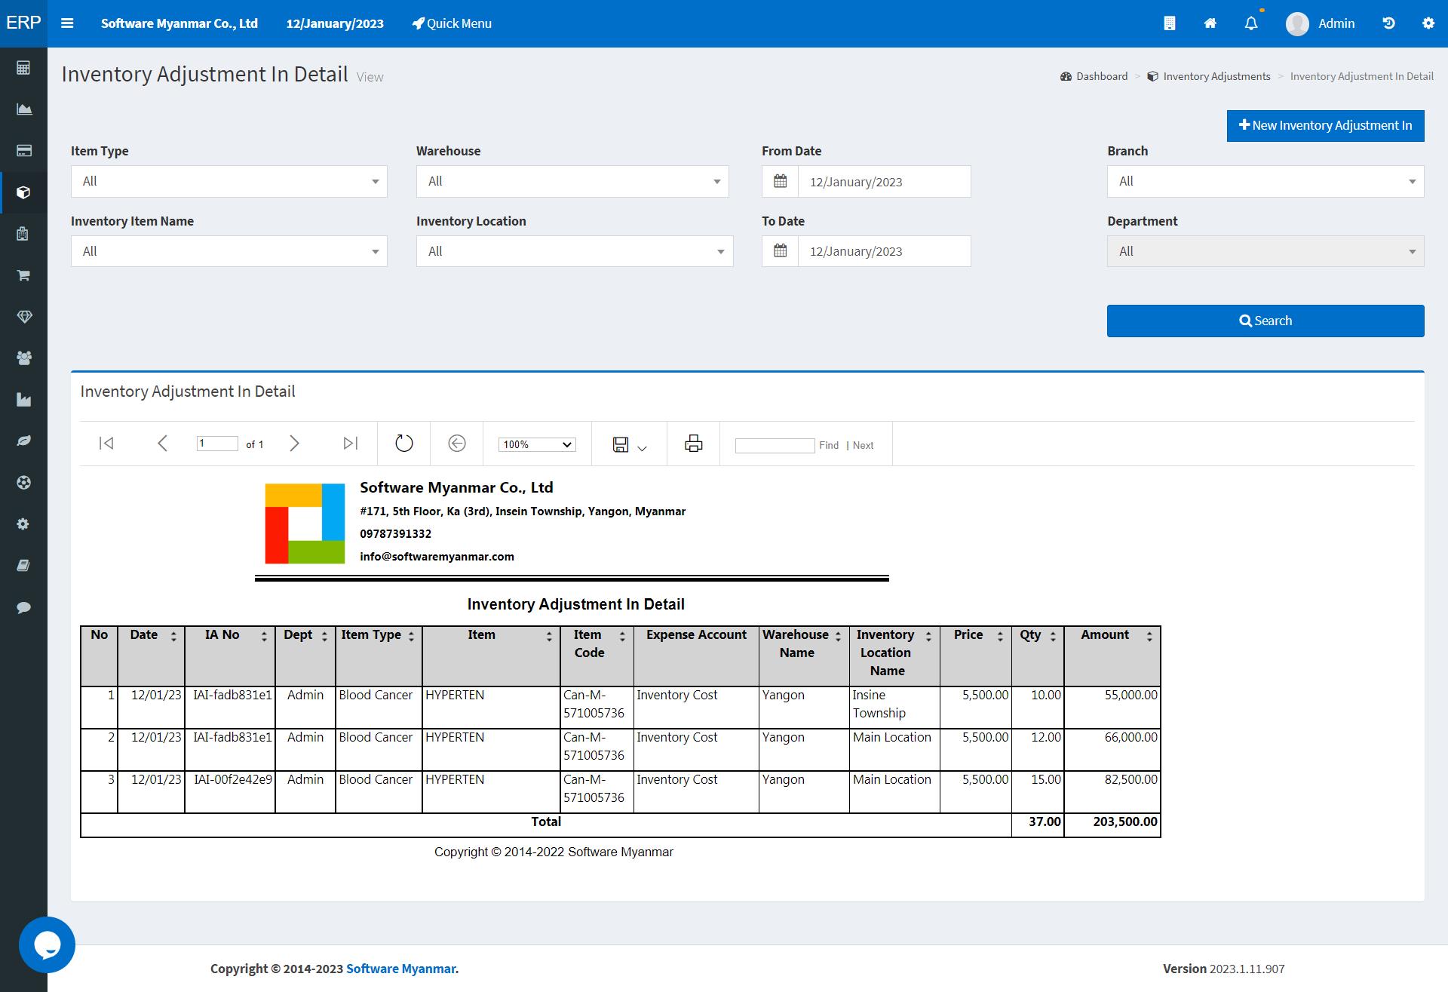Open the area chart sidebar icon
1448x992 pixels.
tap(23, 109)
